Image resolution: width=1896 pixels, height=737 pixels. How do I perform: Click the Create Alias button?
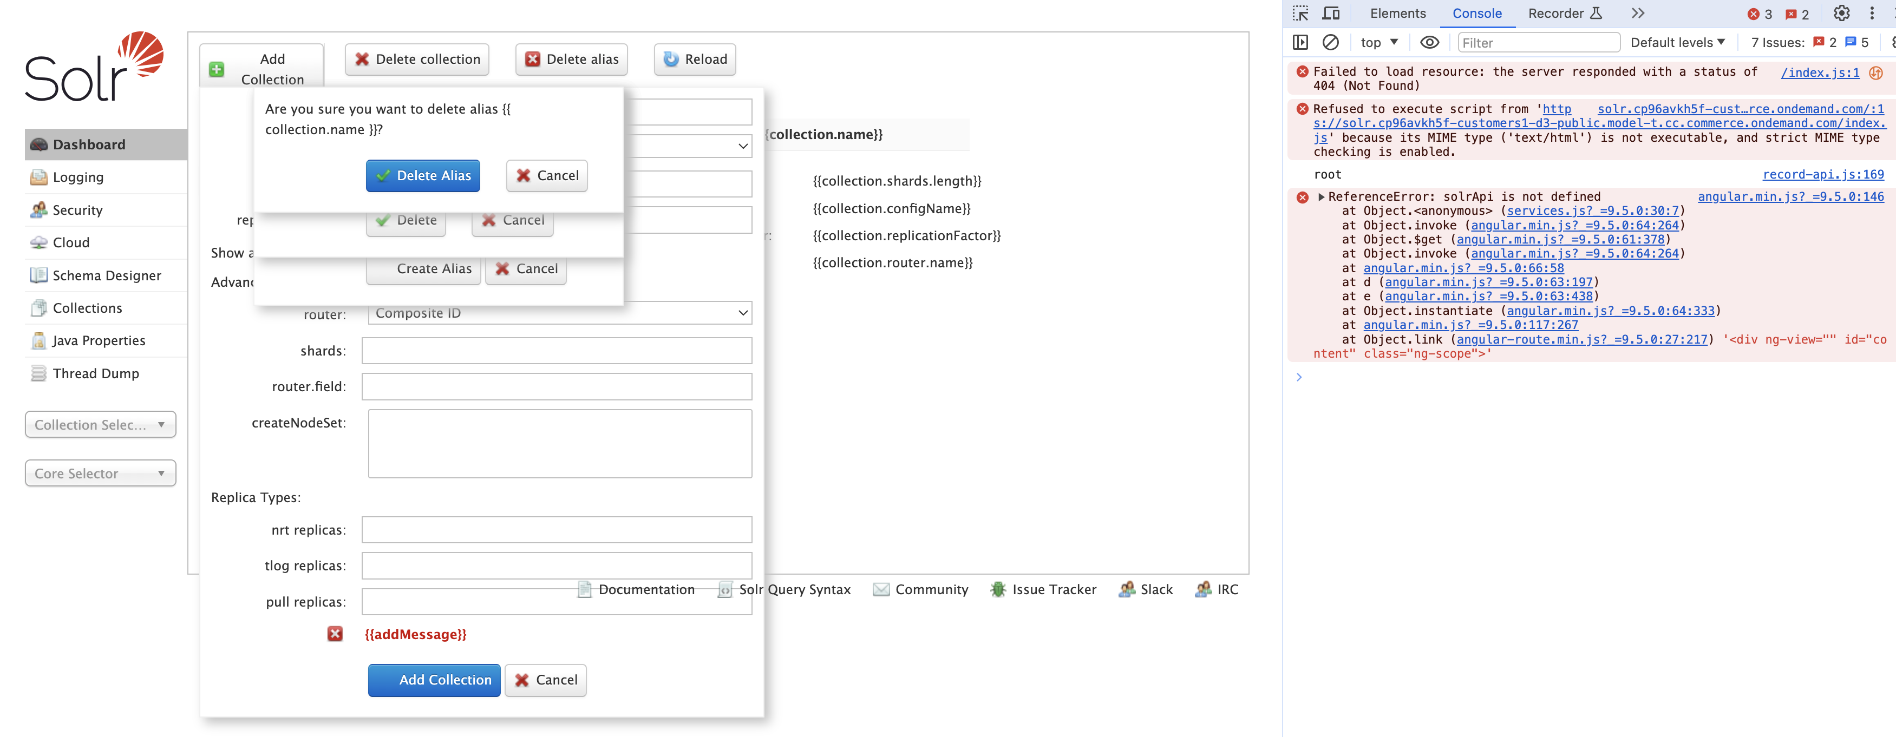tap(424, 269)
